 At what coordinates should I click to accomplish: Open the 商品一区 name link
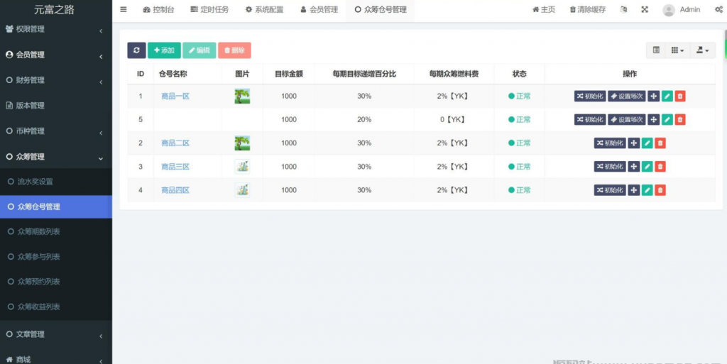click(x=175, y=96)
